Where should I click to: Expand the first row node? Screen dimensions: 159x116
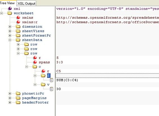coord(18,44)
